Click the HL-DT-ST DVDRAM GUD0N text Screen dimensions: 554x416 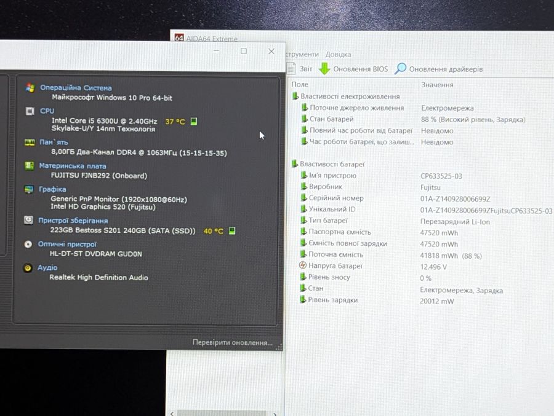[x=96, y=254]
